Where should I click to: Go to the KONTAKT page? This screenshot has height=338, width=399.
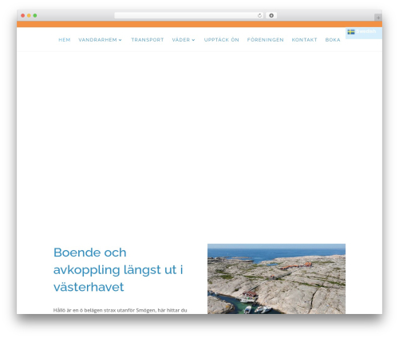[304, 40]
